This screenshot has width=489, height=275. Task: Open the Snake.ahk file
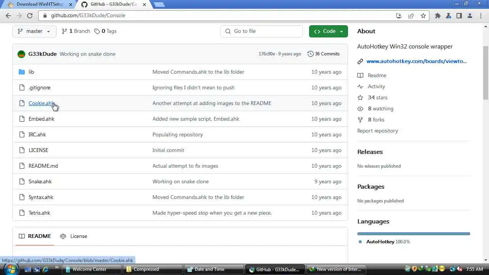(x=40, y=181)
